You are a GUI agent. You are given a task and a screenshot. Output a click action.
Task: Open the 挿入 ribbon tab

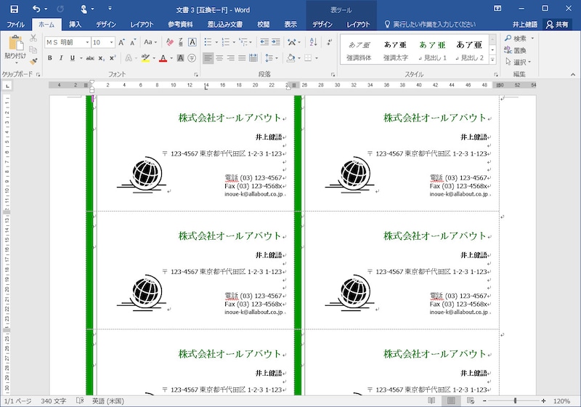pyautogui.click(x=75, y=24)
